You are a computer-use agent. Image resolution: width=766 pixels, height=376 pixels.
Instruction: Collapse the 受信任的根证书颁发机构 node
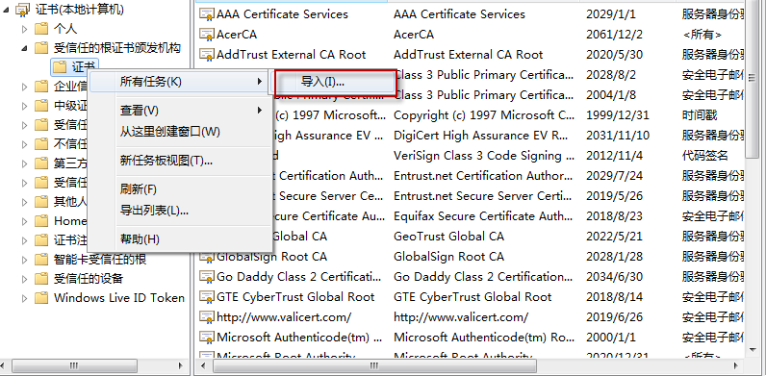(x=24, y=48)
